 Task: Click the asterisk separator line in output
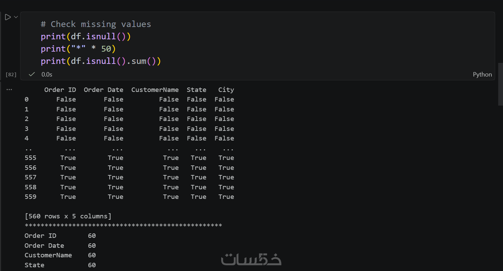[x=123, y=226]
